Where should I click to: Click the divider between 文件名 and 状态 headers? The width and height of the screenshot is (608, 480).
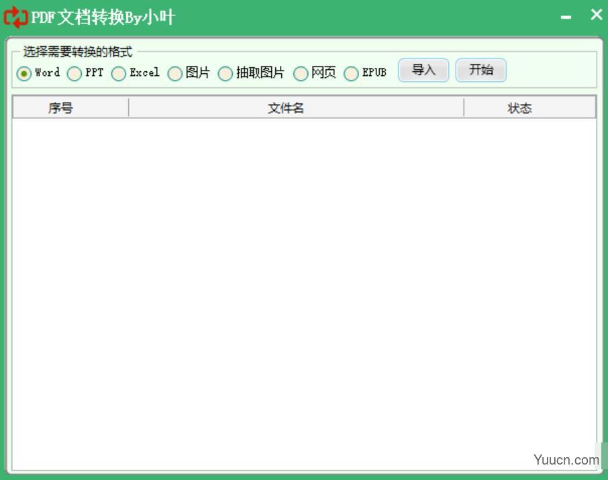464,108
